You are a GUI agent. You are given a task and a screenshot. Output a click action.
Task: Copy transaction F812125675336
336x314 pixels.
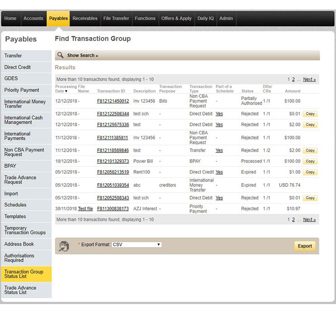(x=310, y=125)
